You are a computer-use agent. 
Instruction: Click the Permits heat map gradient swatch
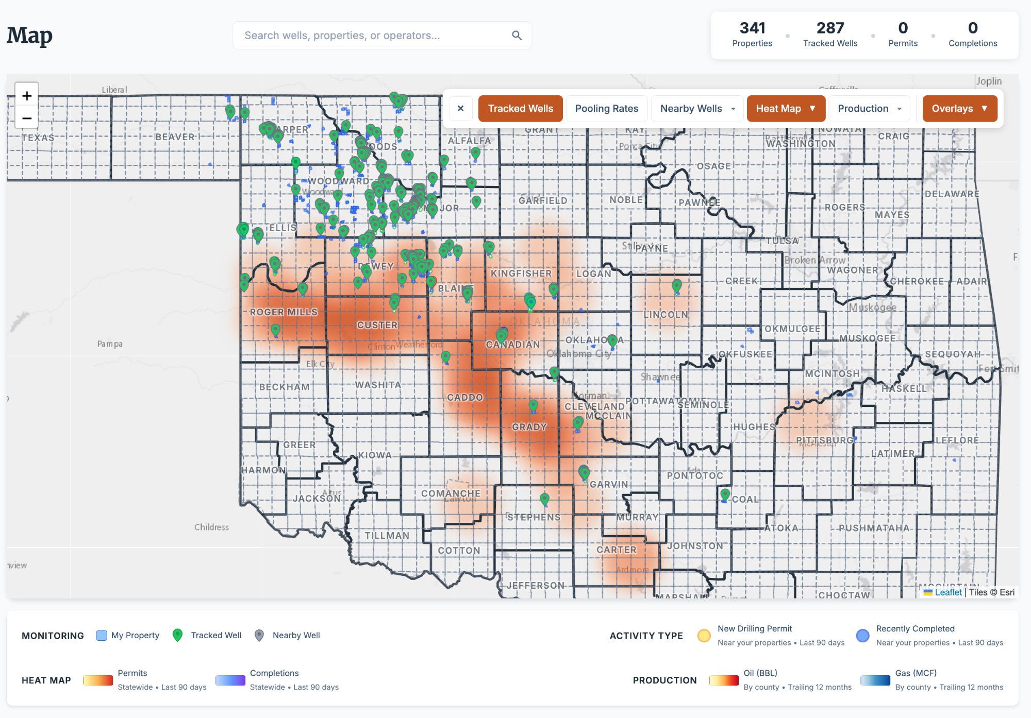click(x=98, y=680)
